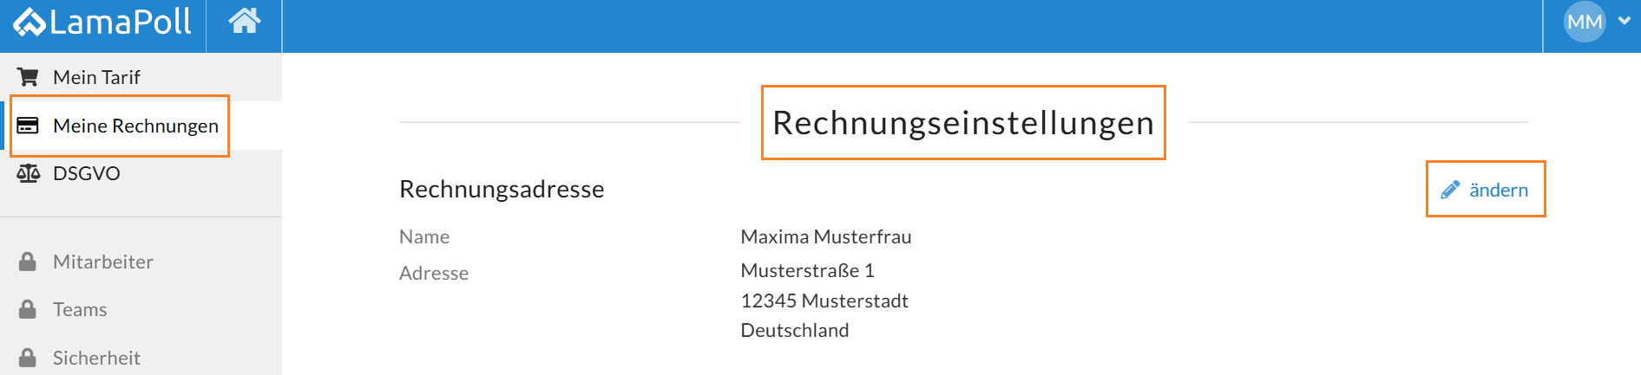1641x375 pixels.
Task: Open the Sicherheit sidebar entry
Action: coord(96,358)
